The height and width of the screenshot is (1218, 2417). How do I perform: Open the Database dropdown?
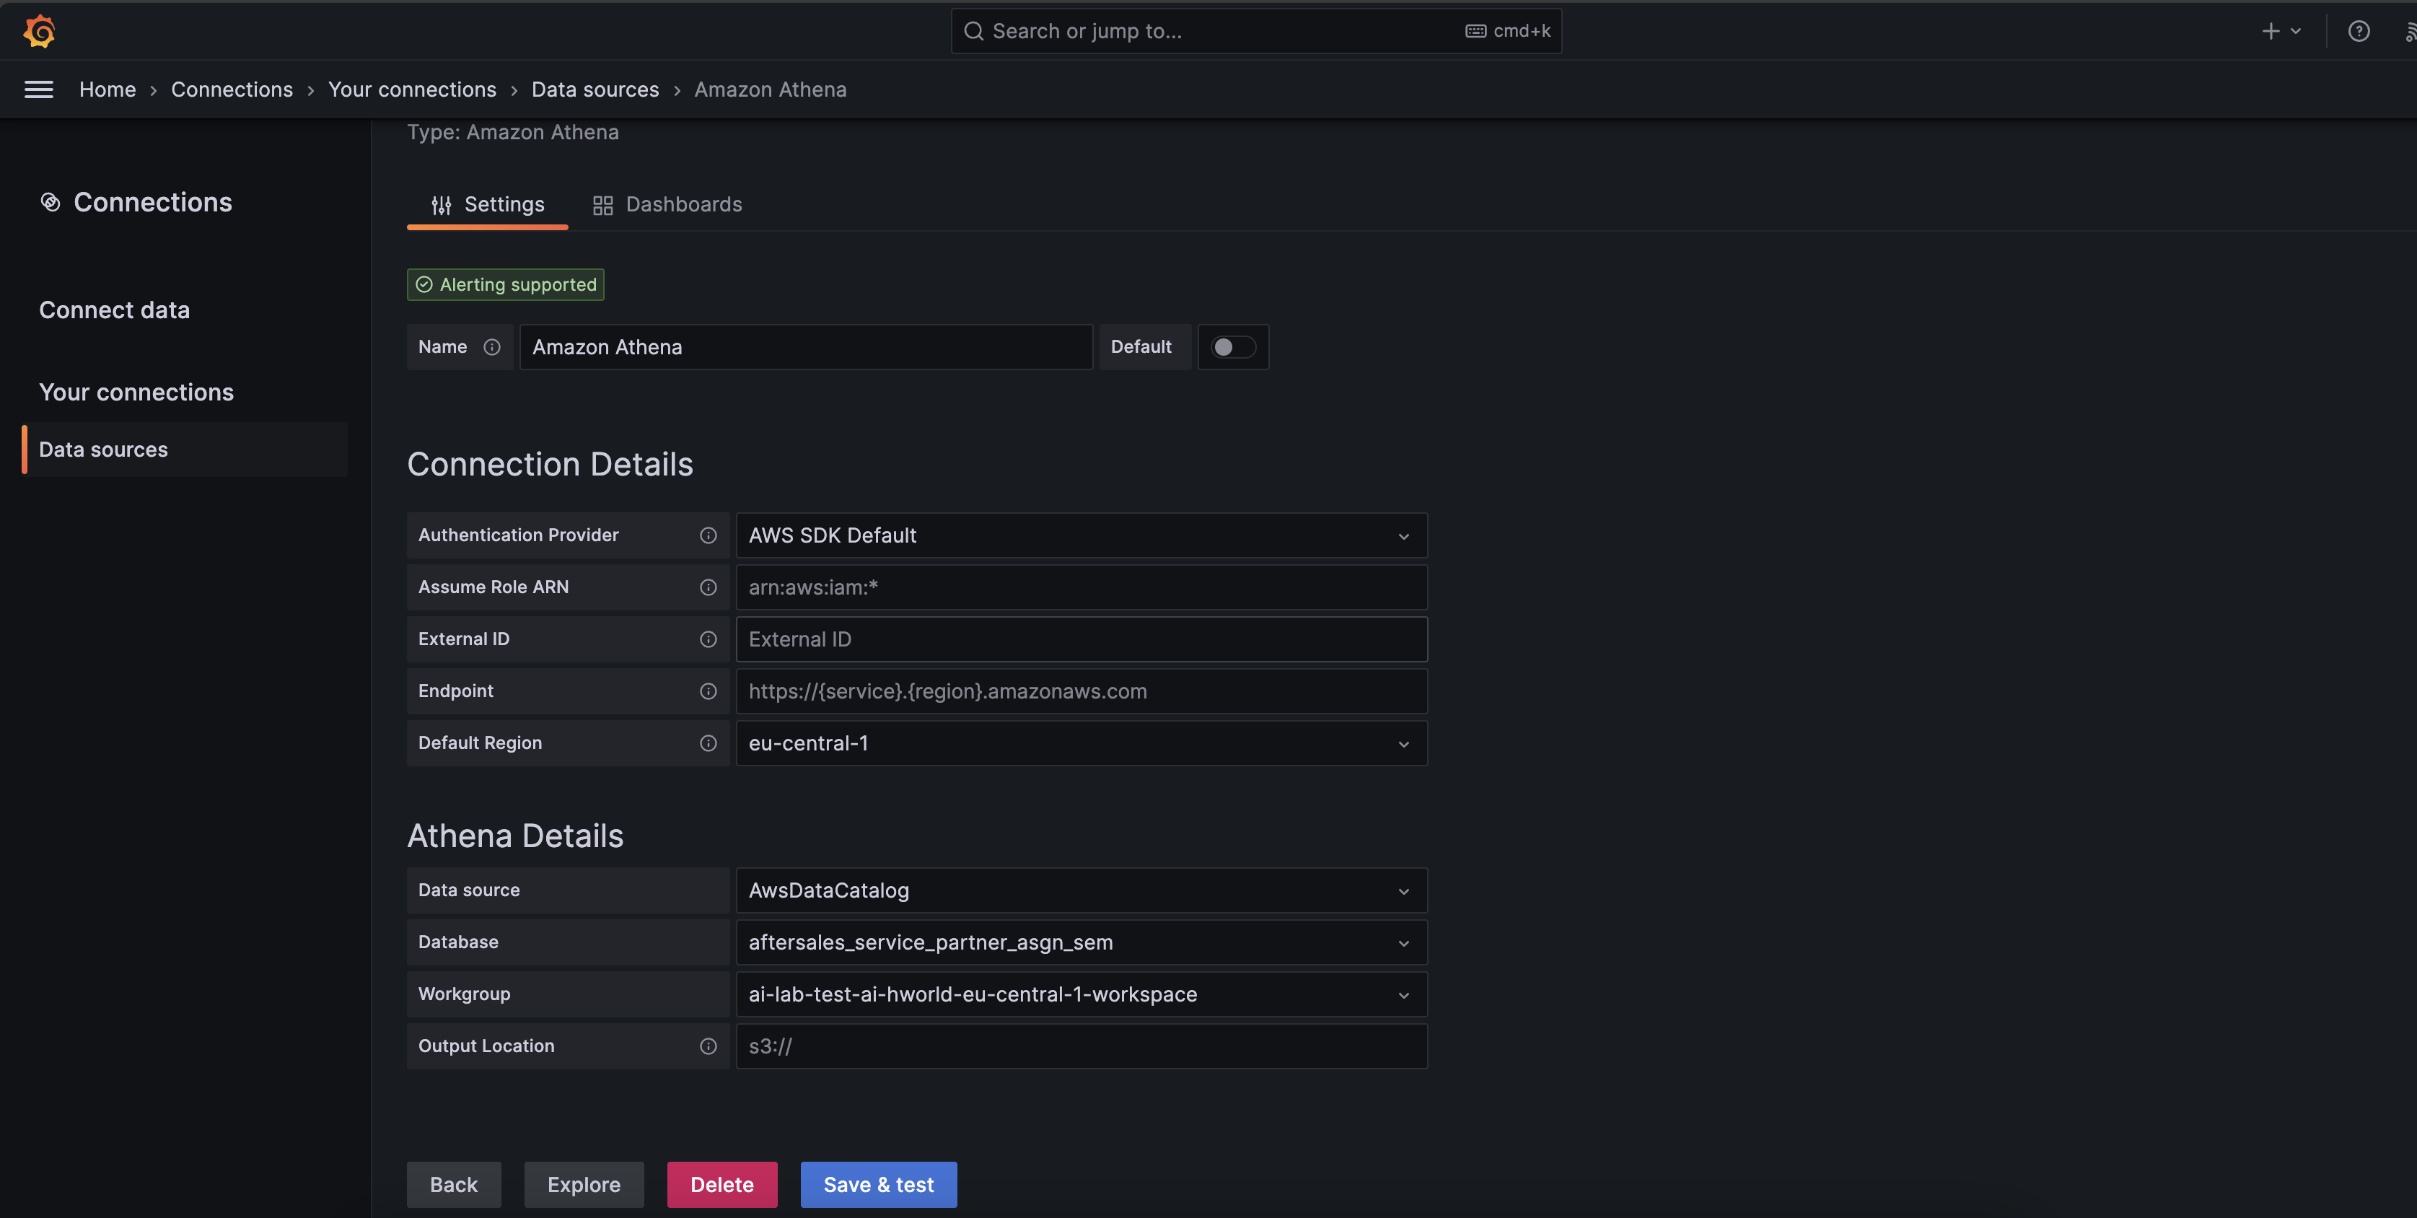pyautogui.click(x=1081, y=942)
